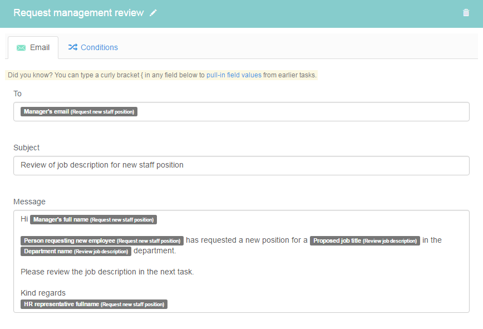Delete task with the trash icon
This screenshot has height=329, width=483.
pyautogui.click(x=466, y=13)
